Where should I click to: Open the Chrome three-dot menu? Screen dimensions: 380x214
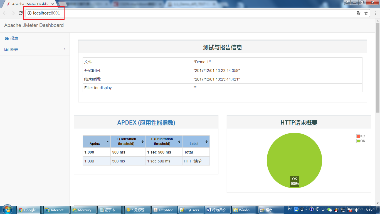(375, 13)
